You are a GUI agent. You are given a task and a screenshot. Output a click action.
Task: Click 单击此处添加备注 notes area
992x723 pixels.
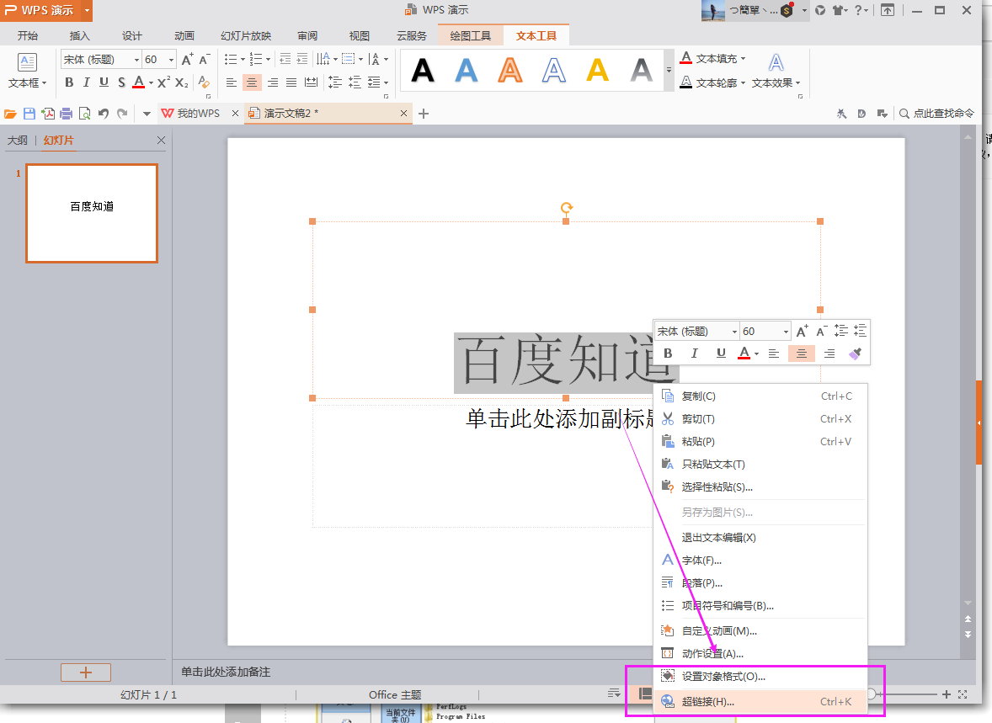226,672
